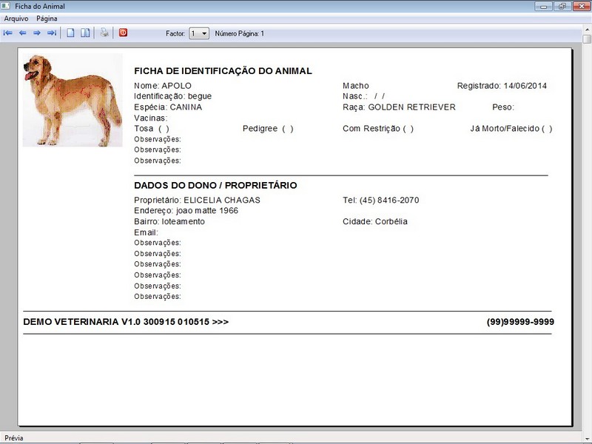Click 'Identificação: begue' text
Image resolution: width=592 pixels, height=444 pixels.
[x=173, y=96]
